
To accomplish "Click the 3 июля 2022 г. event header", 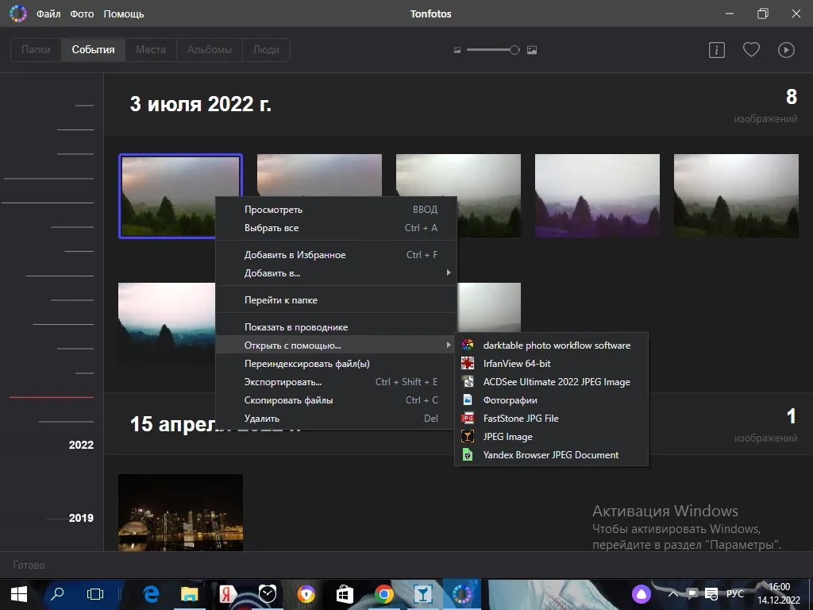I will coord(201,104).
